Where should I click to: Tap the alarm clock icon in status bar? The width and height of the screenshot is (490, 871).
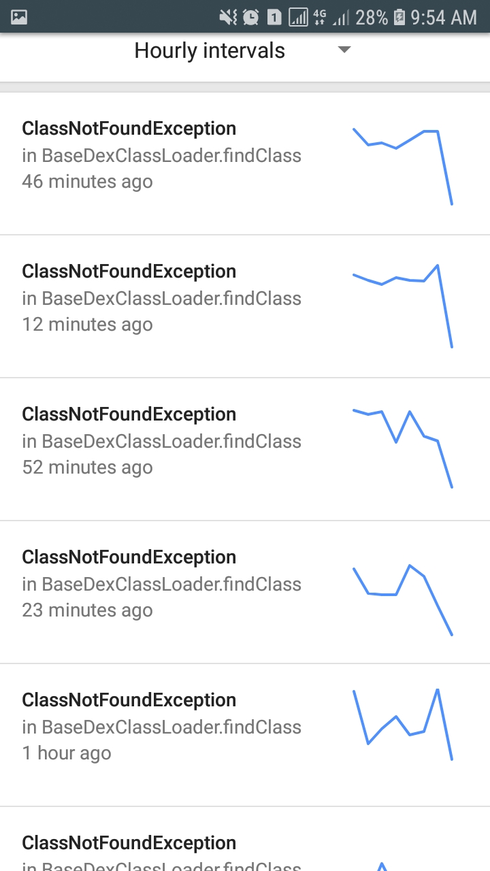tap(250, 17)
